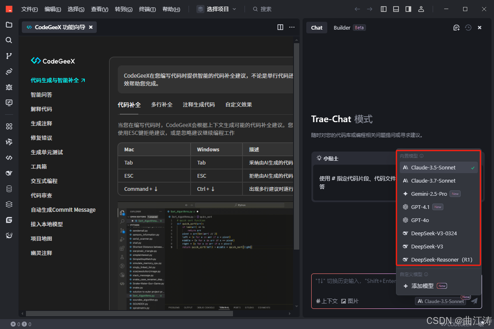Close the Trae chat panel

pos(480,28)
